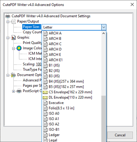Image resolution: width=137 pixels, height=142 pixels.
Task: Pick Folio[8.5 x 13 in] option
Action: [72, 108]
